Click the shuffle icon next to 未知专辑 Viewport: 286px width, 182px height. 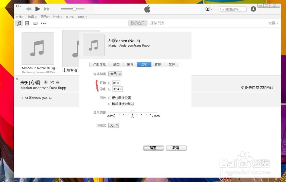coord(51,82)
